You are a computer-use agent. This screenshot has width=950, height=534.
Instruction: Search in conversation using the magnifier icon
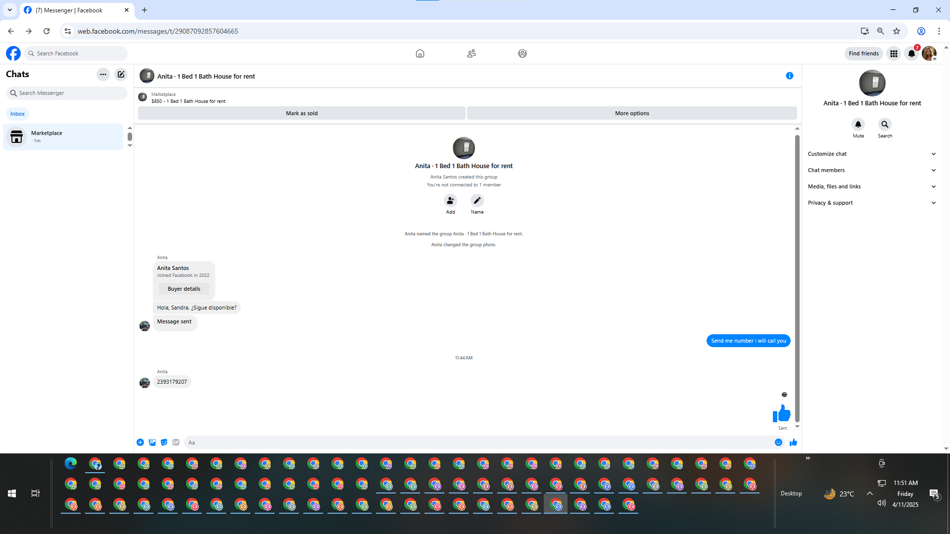pos(885,124)
